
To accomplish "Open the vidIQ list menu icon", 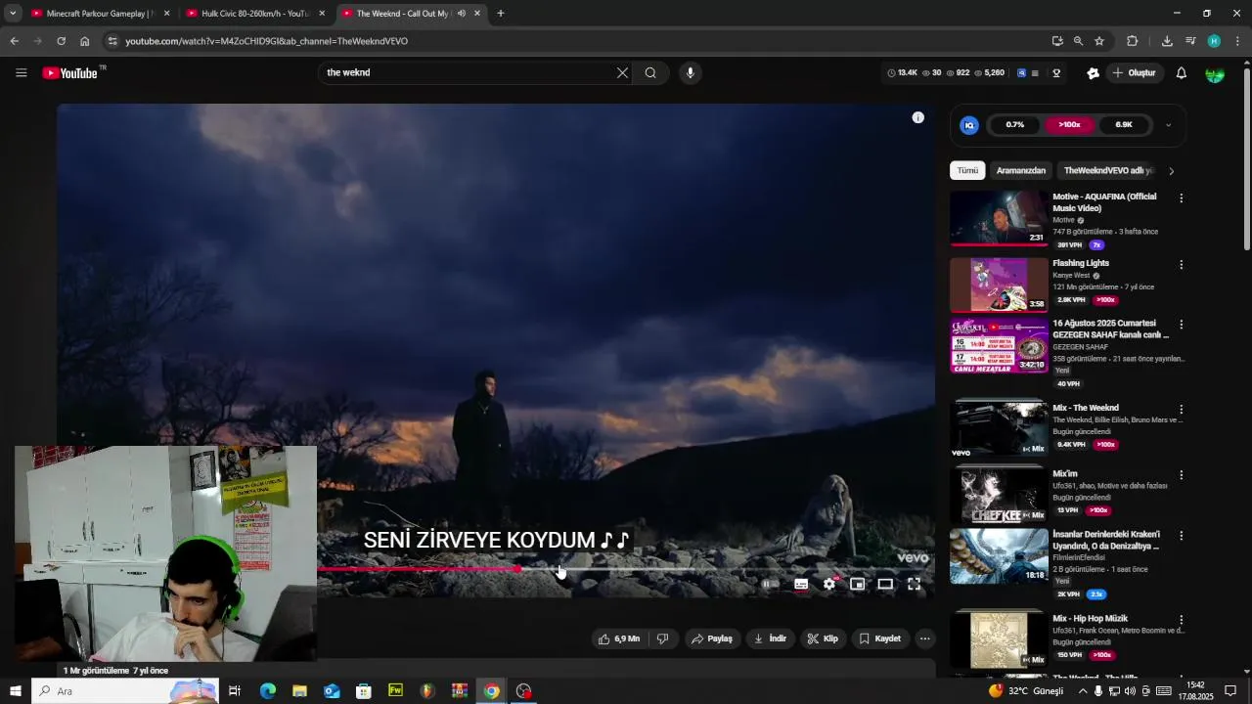I will pyautogui.click(x=1035, y=73).
